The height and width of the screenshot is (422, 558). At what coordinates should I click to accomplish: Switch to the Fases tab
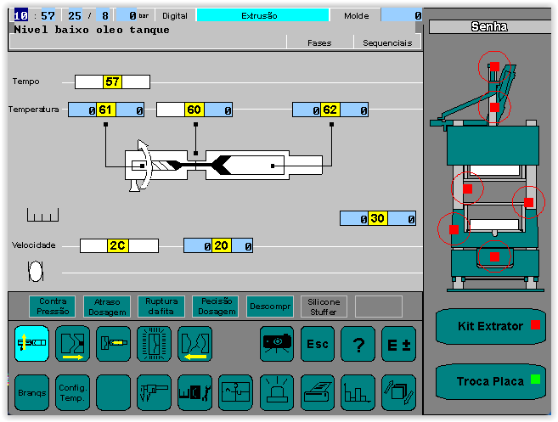[319, 42]
